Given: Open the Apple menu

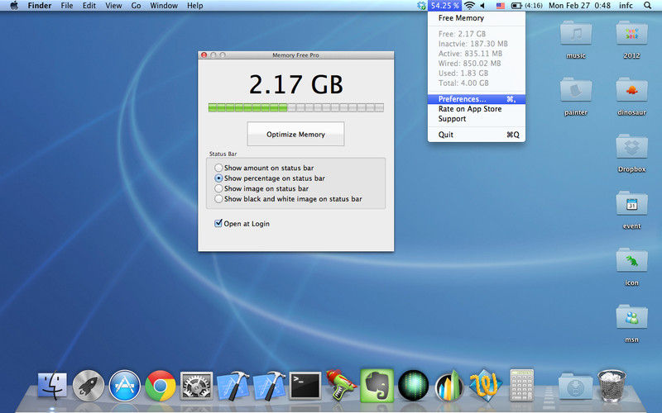Looking at the screenshot, I should (14, 6).
